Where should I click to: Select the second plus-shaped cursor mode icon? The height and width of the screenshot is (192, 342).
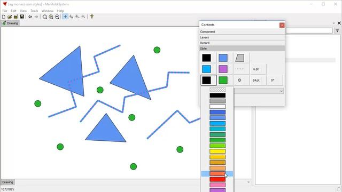[x=71, y=17]
